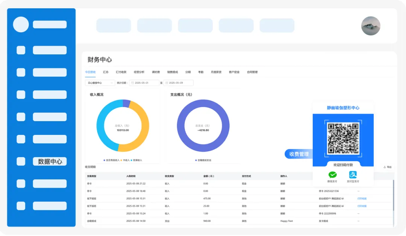Click the Alipay (支付宝支付) icon
The height and width of the screenshot is (236, 406).
click(x=353, y=175)
